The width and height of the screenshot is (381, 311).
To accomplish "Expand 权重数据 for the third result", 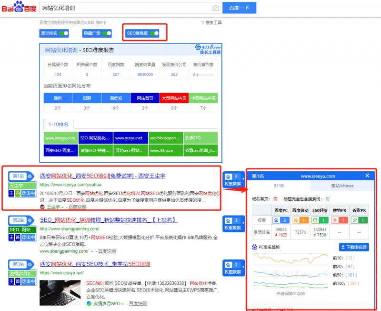I will (x=233, y=268).
